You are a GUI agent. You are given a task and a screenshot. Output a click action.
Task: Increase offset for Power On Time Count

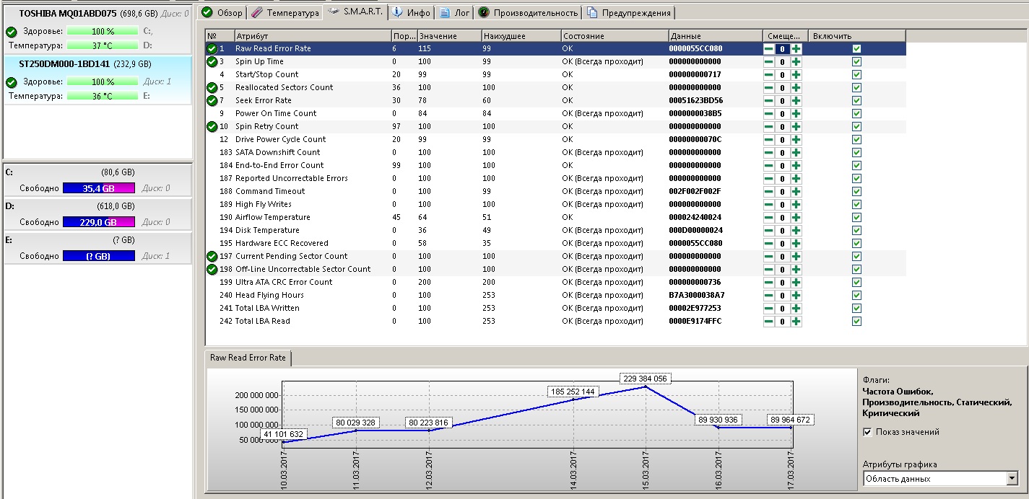pos(796,113)
